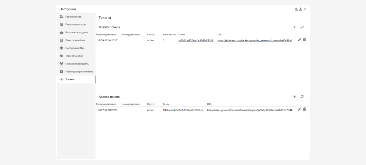Delete the access token
Viewport: 366px width, 165px height.
304,109
